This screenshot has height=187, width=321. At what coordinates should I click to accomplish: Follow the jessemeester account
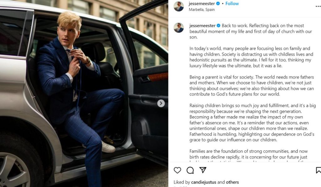[x=232, y=4]
